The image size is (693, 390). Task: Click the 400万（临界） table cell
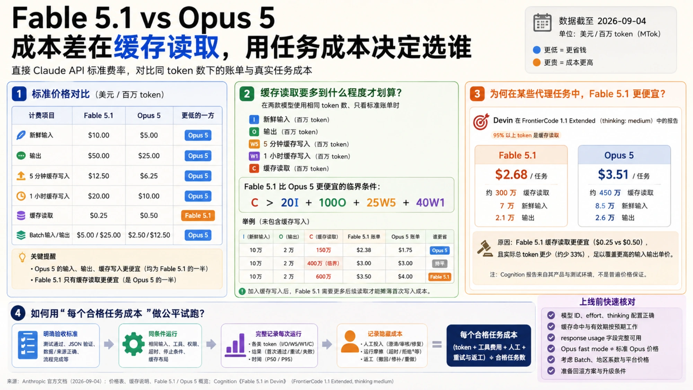[x=323, y=263]
